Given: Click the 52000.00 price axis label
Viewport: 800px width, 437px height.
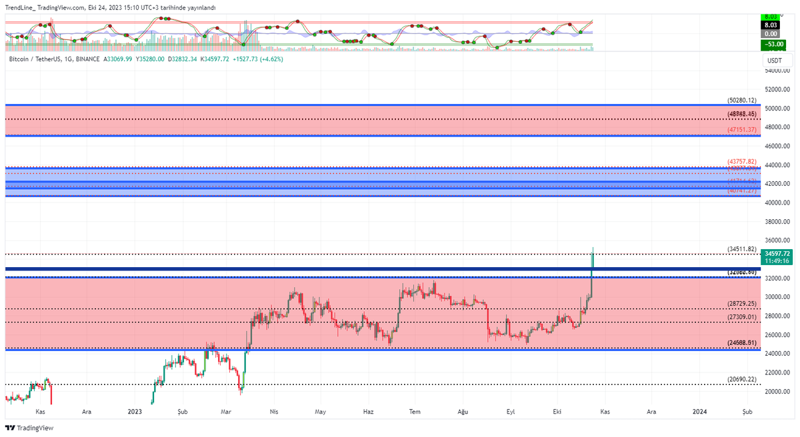Looking at the screenshot, I should click(x=777, y=89).
